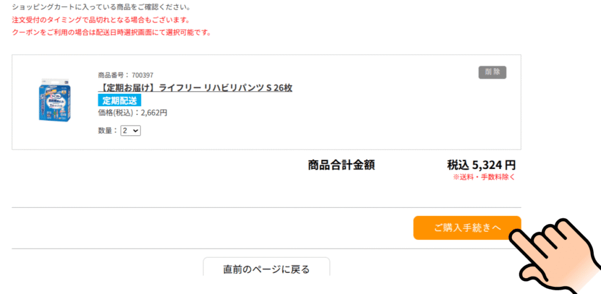Click the 税込 5,324 円 total amount

[x=481, y=165]
